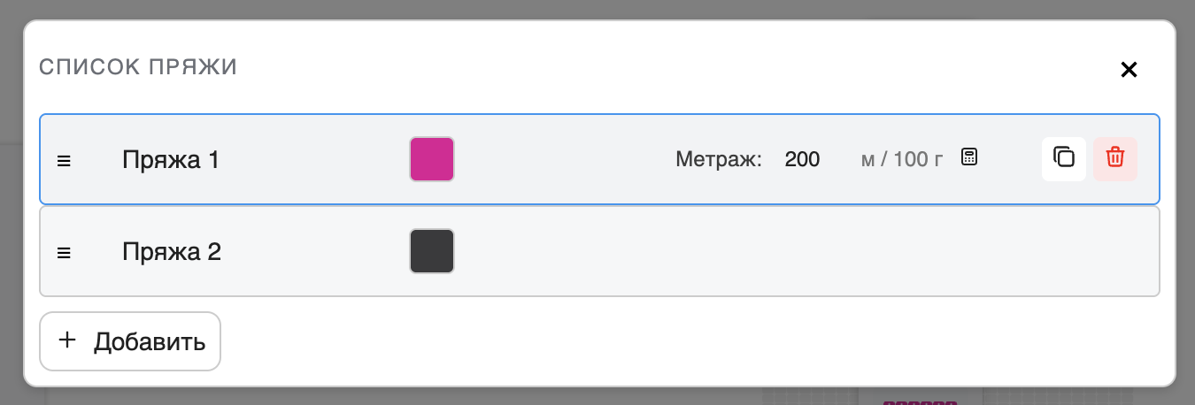Click the drag handle icon of Пряжа 1
This screenshot has width=1195, height=405.
click(64, 161)
